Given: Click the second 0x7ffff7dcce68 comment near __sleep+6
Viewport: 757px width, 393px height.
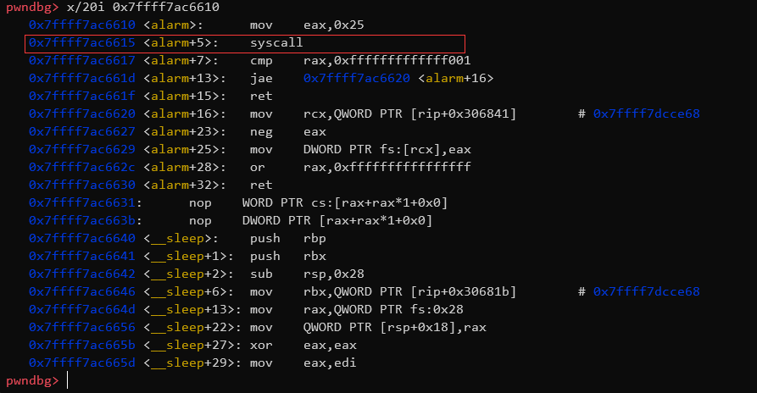Looking at the screenshot, I should tap(646, 291).
